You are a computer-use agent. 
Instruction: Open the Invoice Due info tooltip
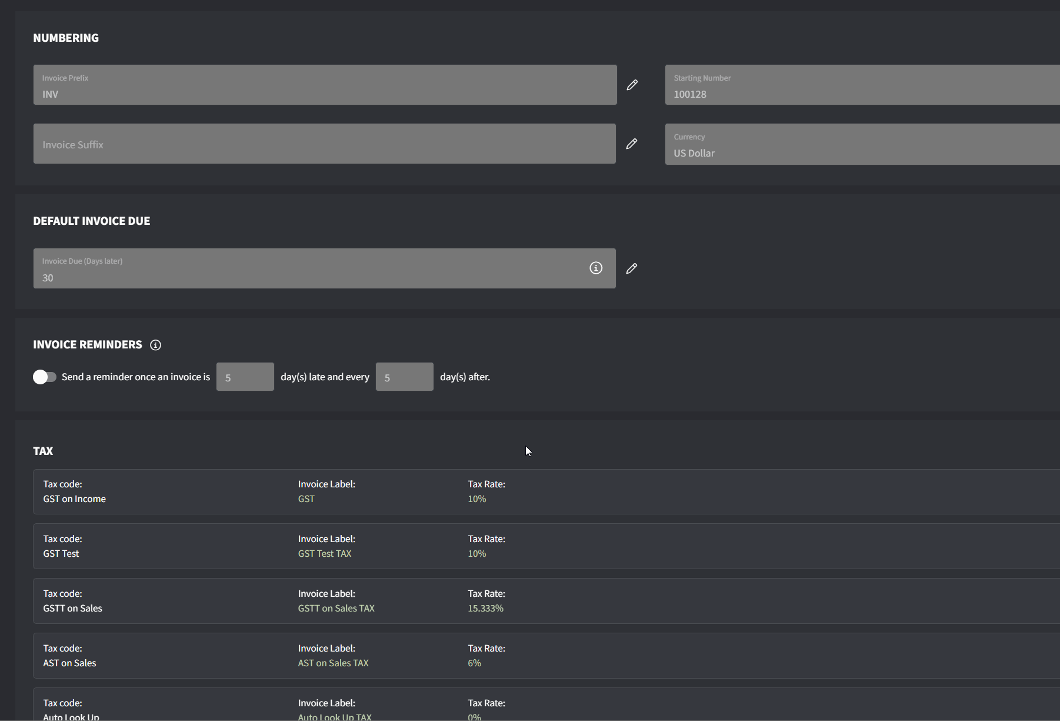[x=596, y=268]
